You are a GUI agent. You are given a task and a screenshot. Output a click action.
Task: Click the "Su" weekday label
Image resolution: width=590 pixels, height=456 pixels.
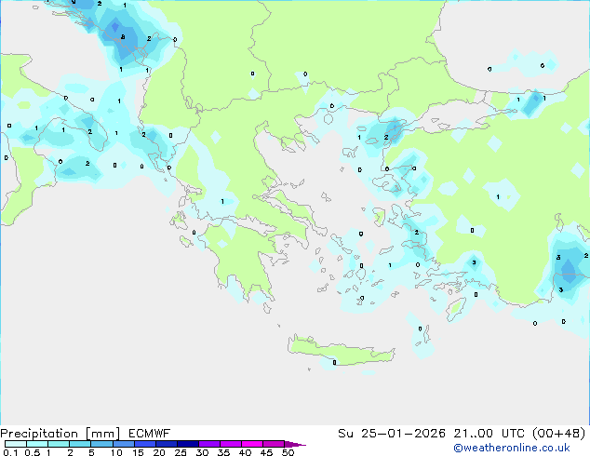click(x=345, y=434)
